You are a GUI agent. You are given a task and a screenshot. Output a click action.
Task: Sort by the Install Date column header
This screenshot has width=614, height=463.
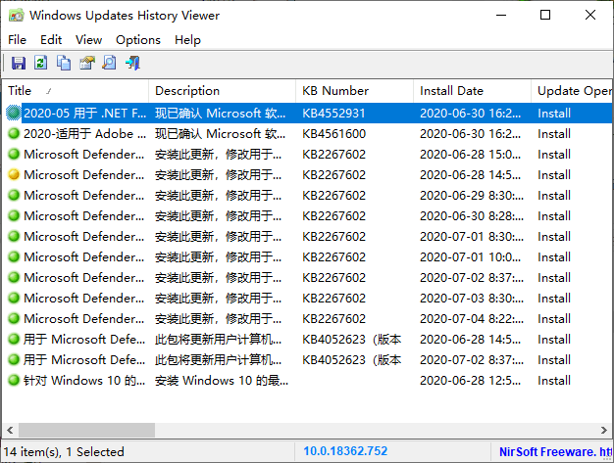click(x=472, y=91)
